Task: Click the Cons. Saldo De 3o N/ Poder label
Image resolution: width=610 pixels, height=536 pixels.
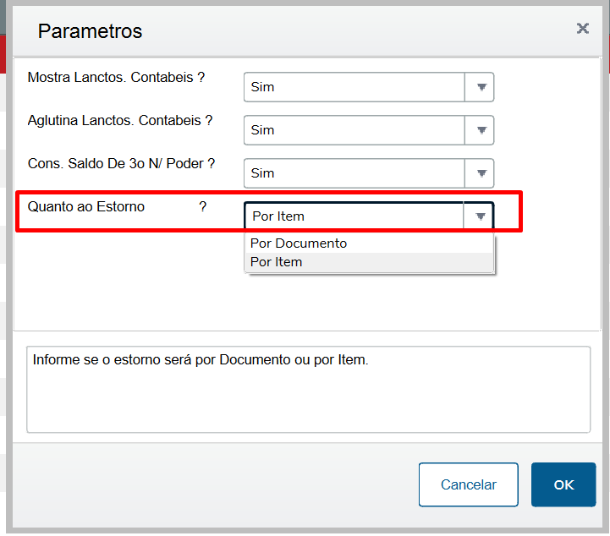Action: [121, 164]
